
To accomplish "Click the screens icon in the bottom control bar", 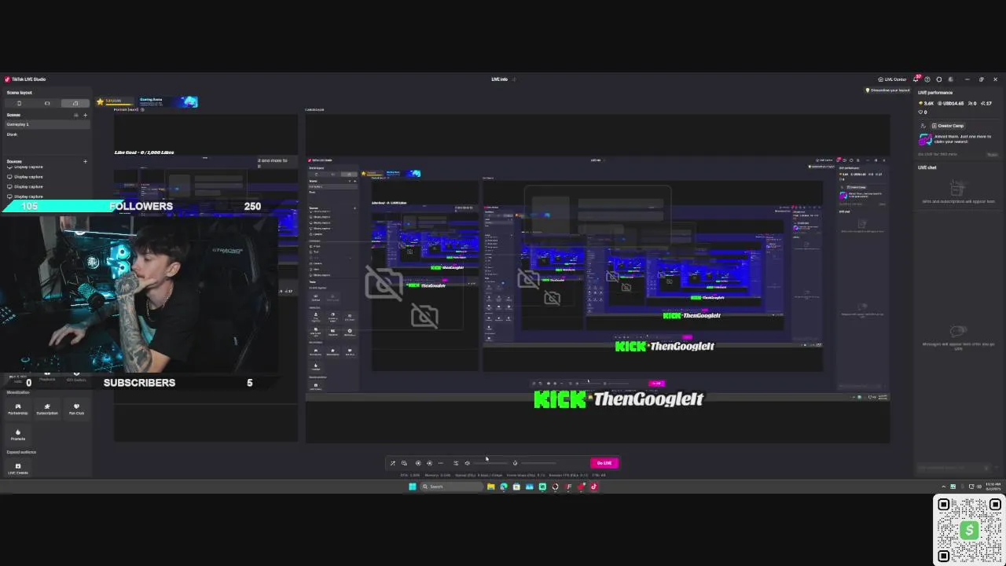I will pyautogui.click(x=404, y=463).
